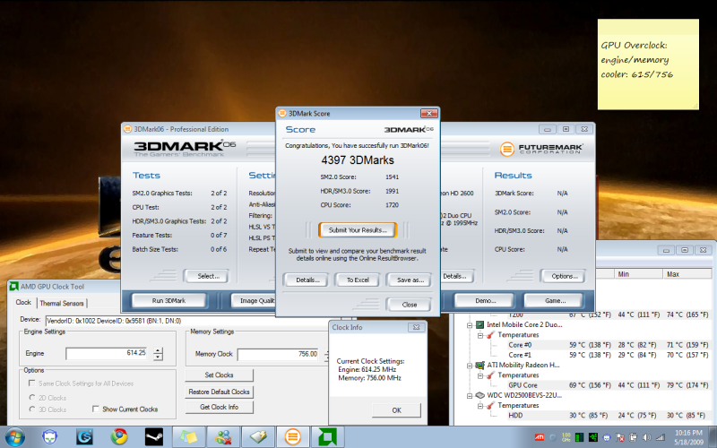Open the green meter system tray icon
Image resolution: width=717 pixels, height=448 pixels.
(x=579, y=437)
